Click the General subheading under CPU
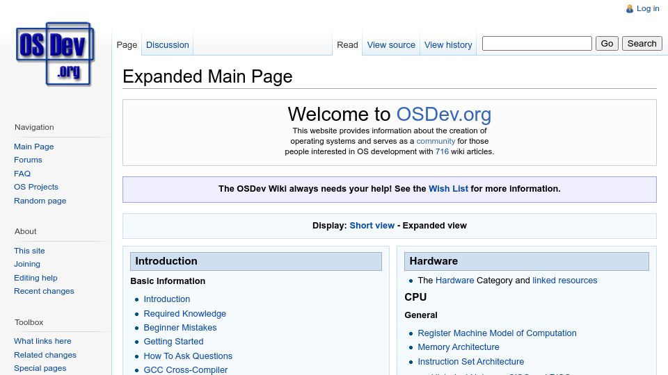 pos(421,315)
